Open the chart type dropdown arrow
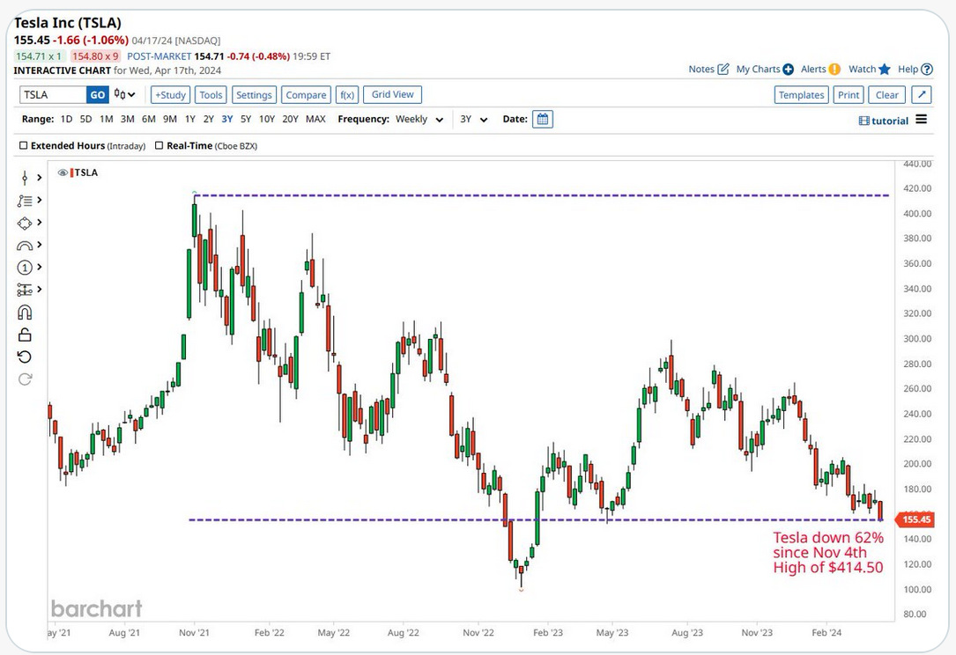The image size is (956, 655). point(131,95)
